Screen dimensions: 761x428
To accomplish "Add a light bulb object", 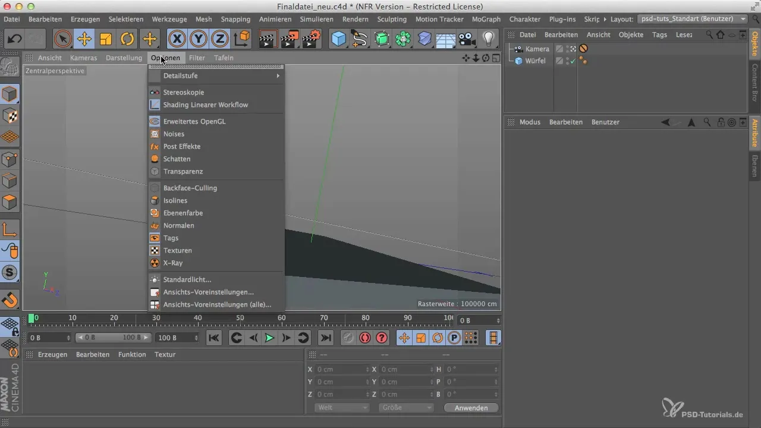I will point(489,39).
